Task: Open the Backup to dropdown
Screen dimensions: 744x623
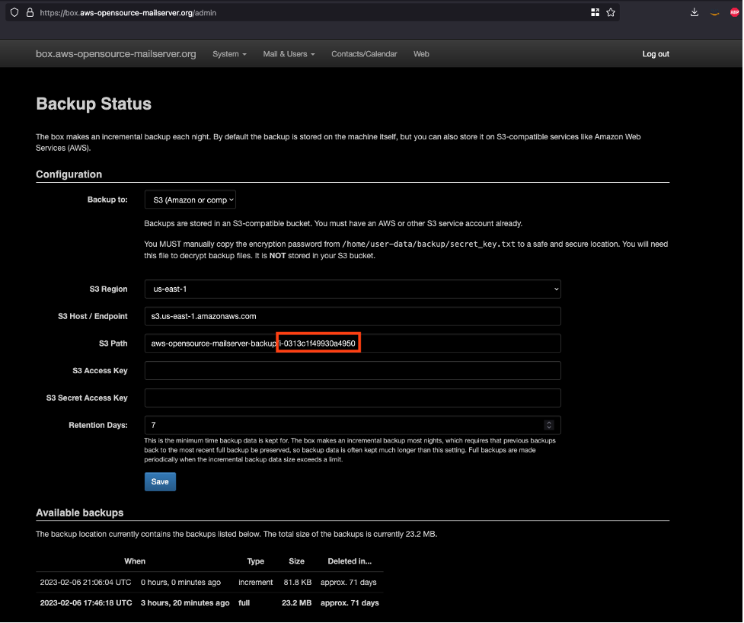Action: 190,199
